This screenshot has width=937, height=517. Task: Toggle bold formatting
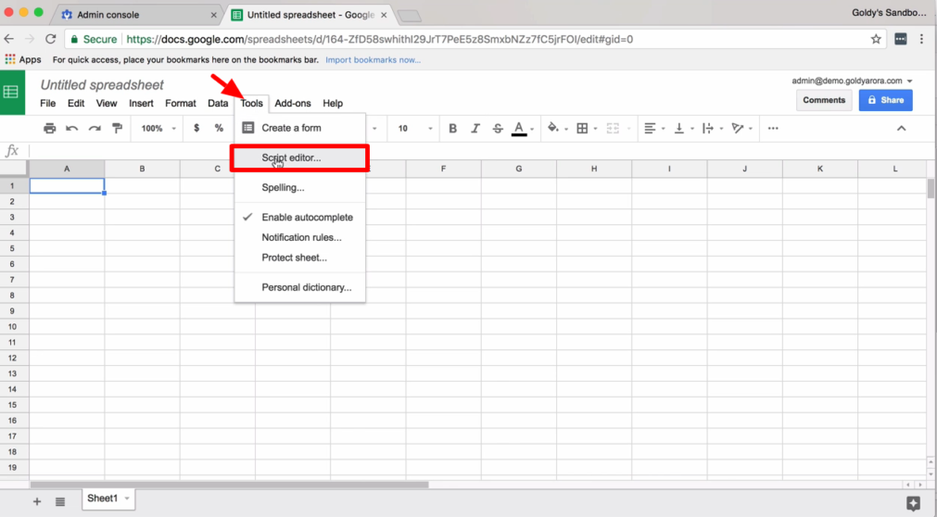pos(452,128)
